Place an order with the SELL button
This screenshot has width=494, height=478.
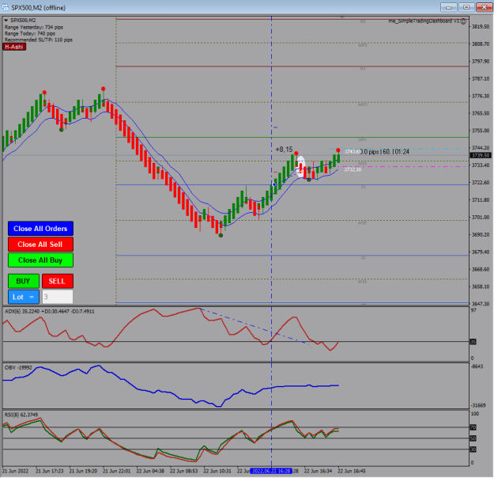point(58,281)
